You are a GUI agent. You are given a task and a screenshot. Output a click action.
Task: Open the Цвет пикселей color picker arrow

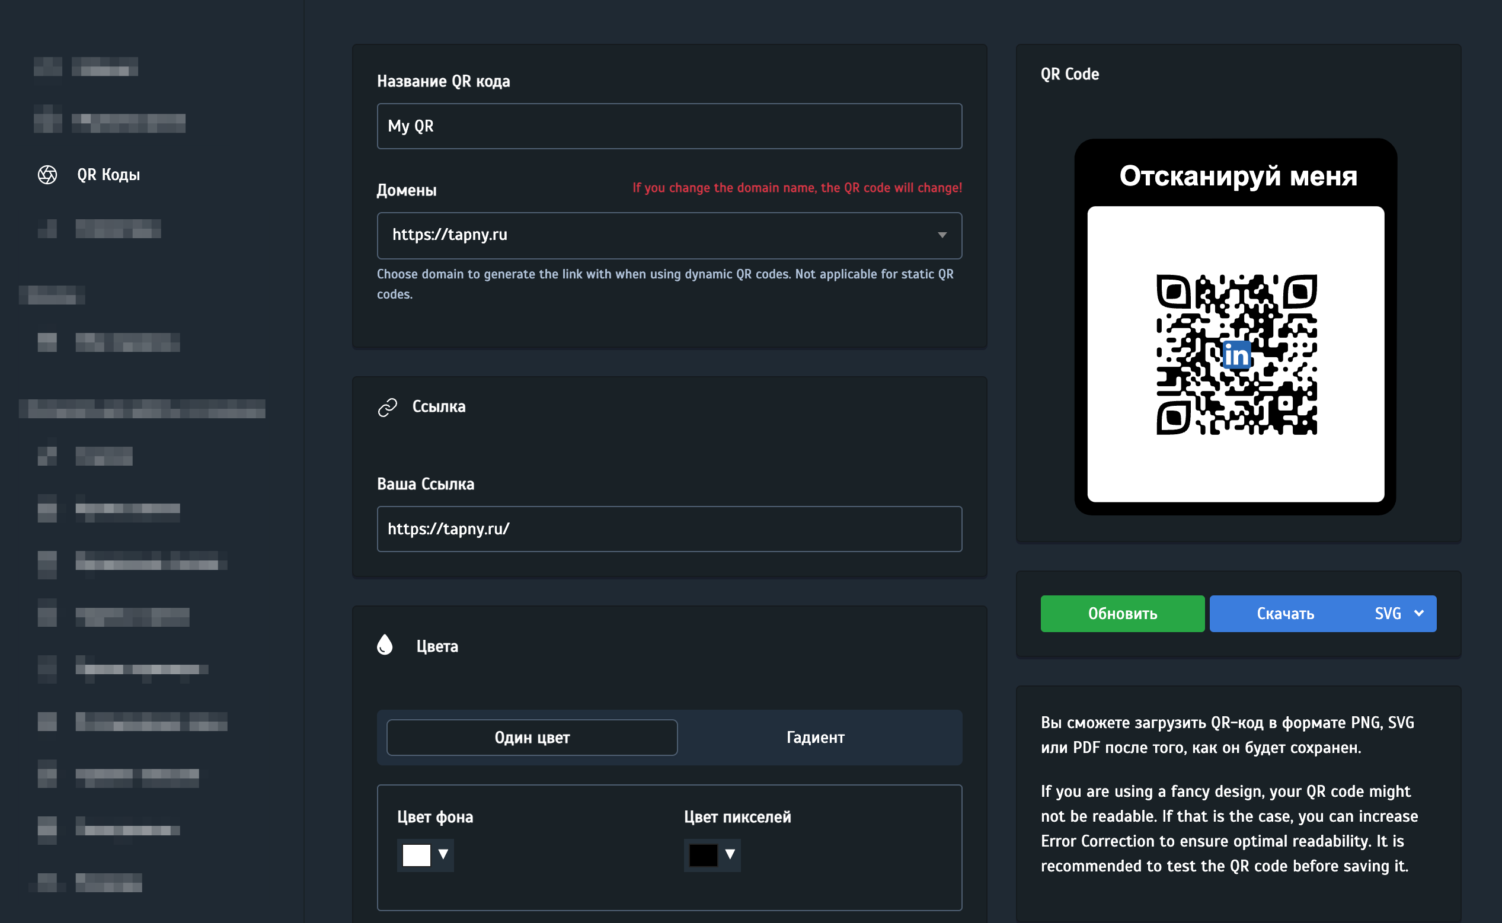click(x=730, y=855)
